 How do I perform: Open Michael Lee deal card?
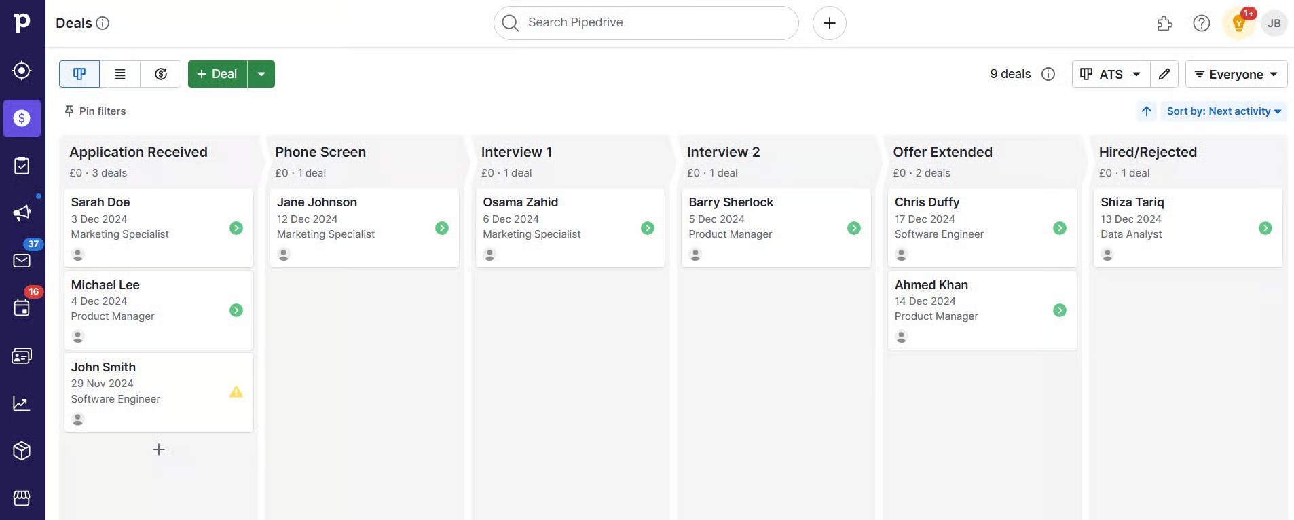point(158,310)
